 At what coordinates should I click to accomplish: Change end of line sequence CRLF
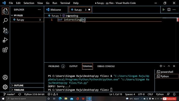click(150, 94)
